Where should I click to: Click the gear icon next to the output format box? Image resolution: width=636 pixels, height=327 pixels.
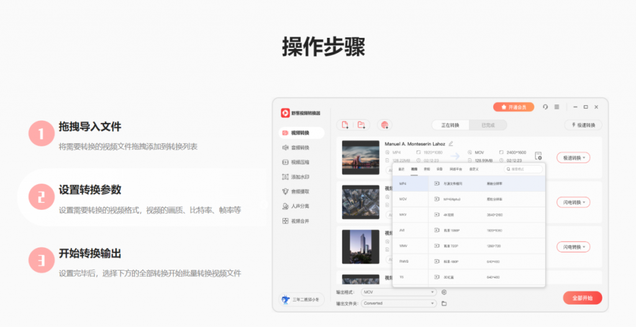point(444,292)
